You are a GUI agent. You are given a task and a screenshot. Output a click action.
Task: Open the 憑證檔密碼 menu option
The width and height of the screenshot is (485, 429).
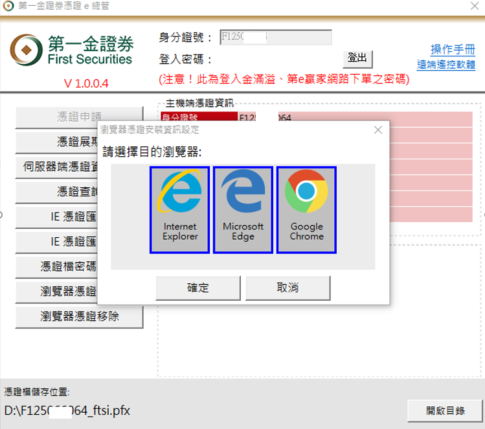(x=57, y=266)
